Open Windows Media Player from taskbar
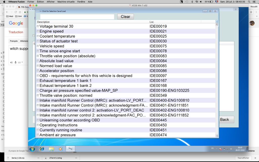Image resolution: width=259 pixels, height=162 pixels. (x=60, y=149)
